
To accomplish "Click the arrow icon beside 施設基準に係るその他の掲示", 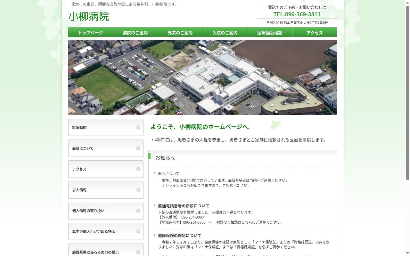I will pyautogui.click(x=138, y=252).
